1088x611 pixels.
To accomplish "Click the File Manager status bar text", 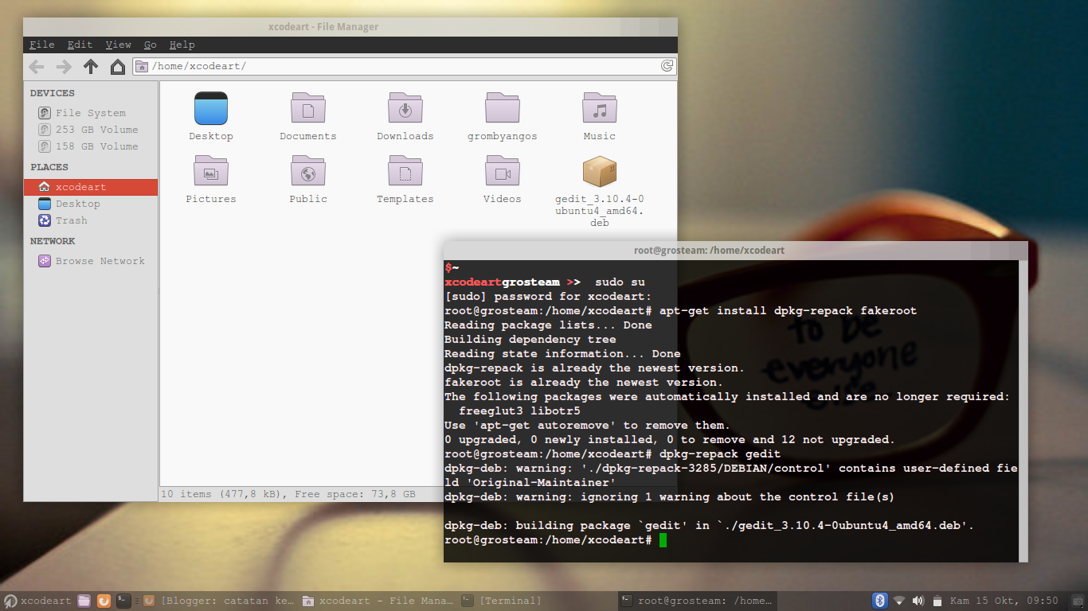I will click(288, 494).
